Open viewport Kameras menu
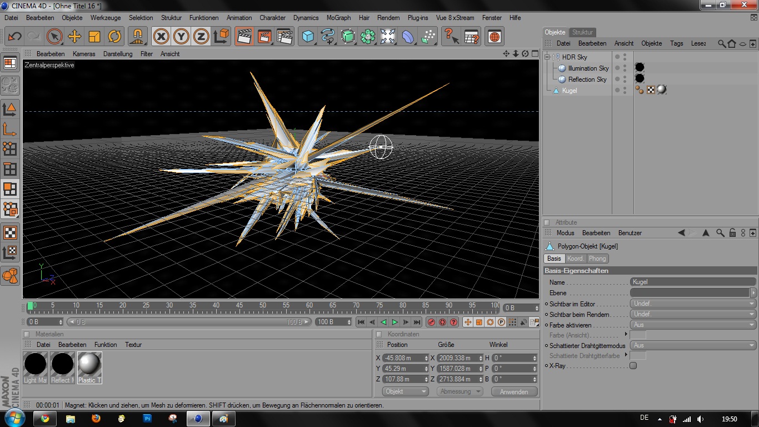Screen dimensions: 759x427 tap(84, 54)
